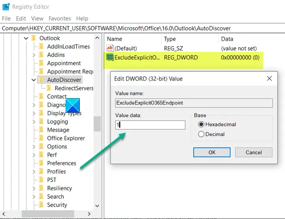Click the Options folder icon
Screen dimensions: 285x219
click(x=42, y=146)
